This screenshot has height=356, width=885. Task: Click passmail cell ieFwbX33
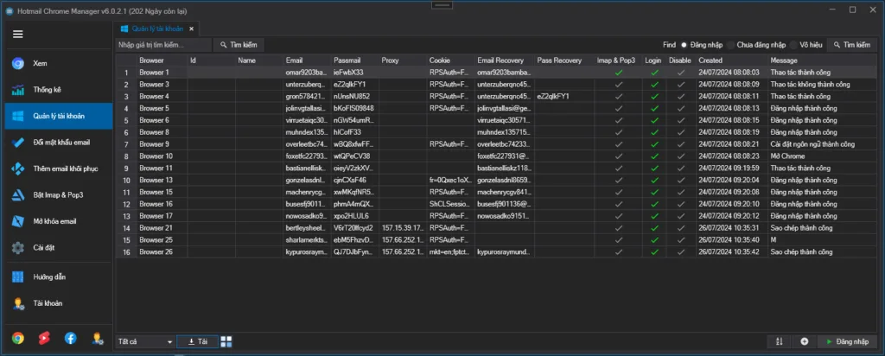tap(355, 73)
